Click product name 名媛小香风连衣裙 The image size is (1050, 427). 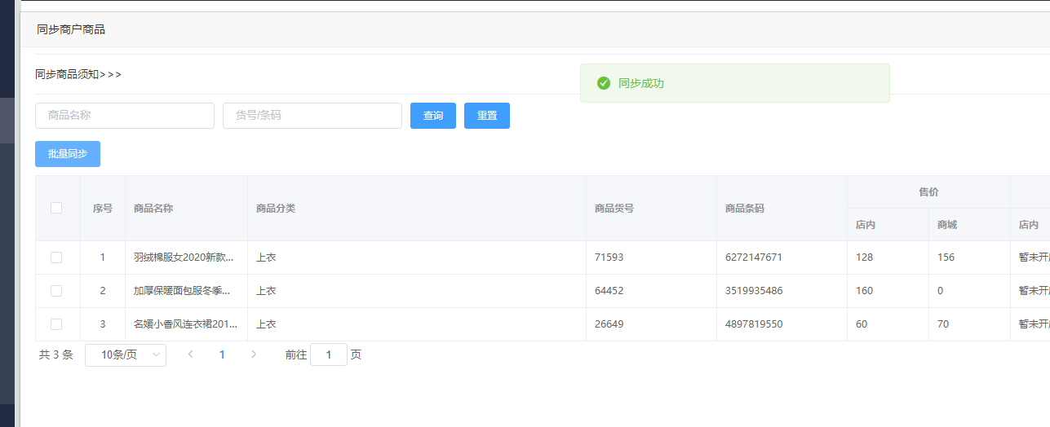[x=186, y=324]
